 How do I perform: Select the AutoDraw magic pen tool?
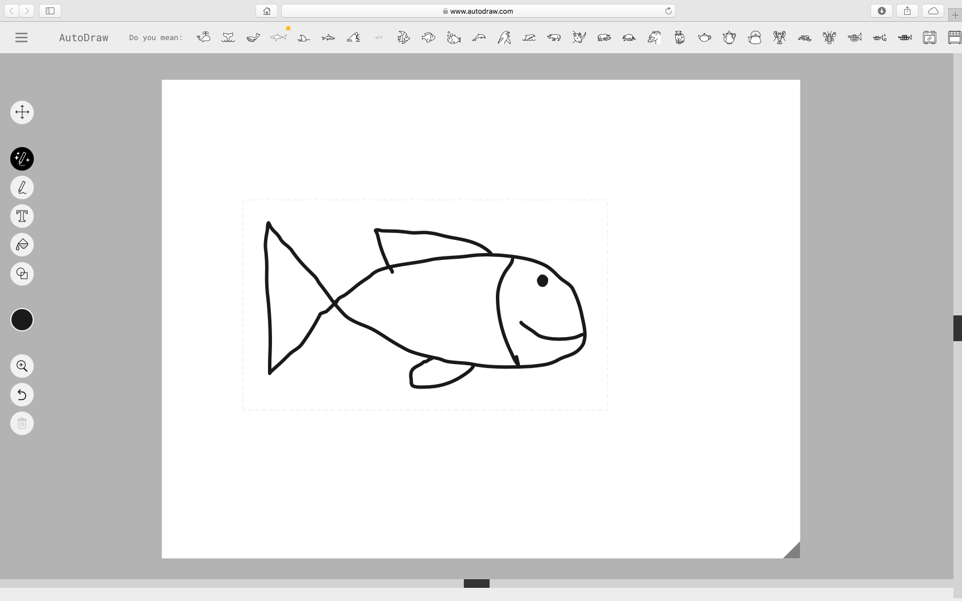[x=22, y=159]
